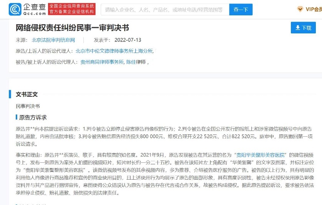Open 贵州商同律师事务所 law firm link
Image resolution: width=322 pixels, height=205 pixels.
(x=102, y=62)
